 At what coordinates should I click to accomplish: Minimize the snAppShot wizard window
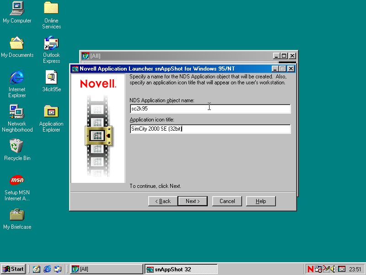click(x=275, y=69)
